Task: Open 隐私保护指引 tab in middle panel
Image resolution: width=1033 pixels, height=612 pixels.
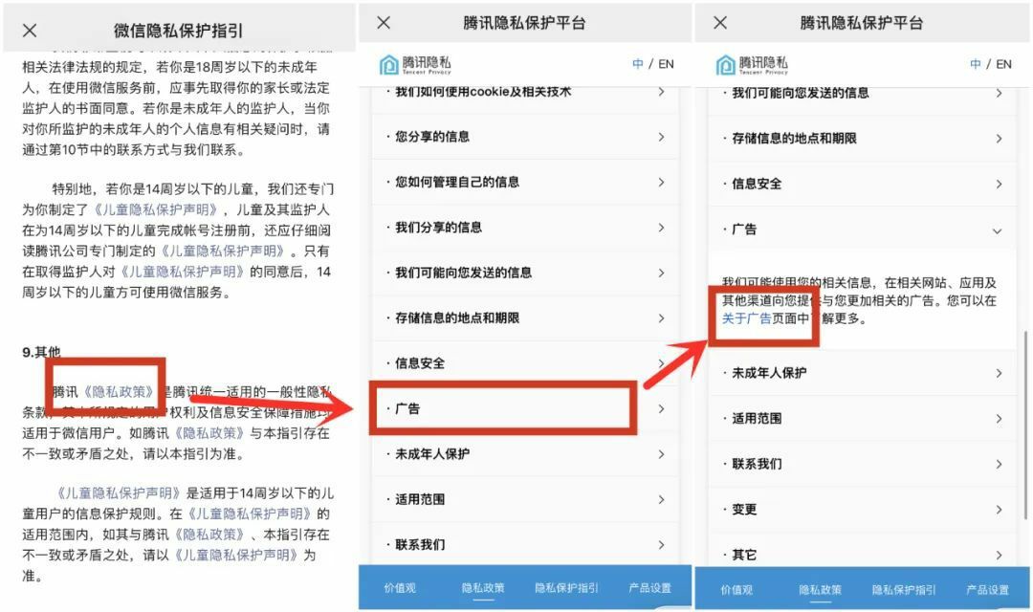Action: pyautogui.click(x=566, y=588)
